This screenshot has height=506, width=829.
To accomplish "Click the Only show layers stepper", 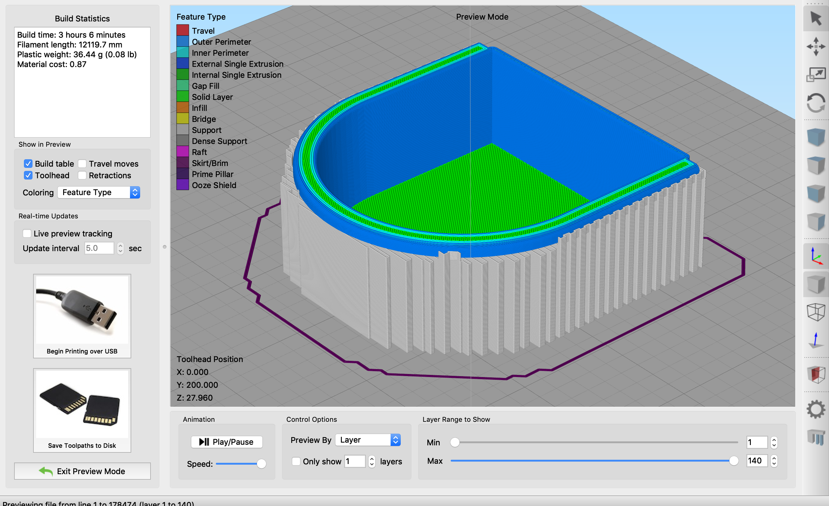I will click(372, 461).
